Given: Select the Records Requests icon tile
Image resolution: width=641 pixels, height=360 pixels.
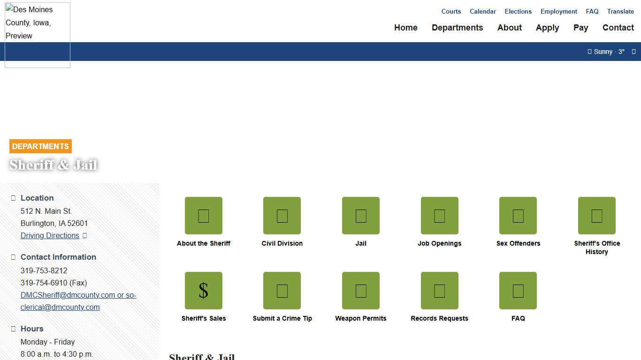Looking at the screenshot, I should [x=439, y=291].
